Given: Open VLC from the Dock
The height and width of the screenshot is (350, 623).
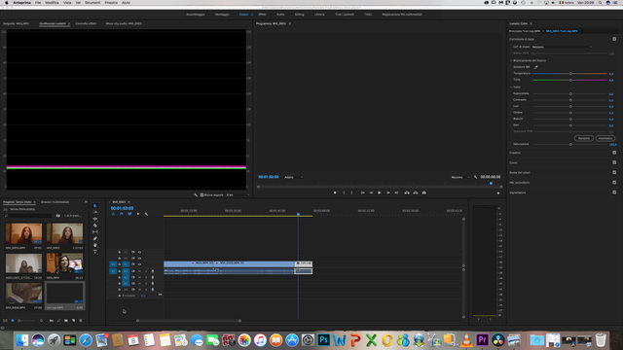Looking at the screenshot, I should pos(466,340).
